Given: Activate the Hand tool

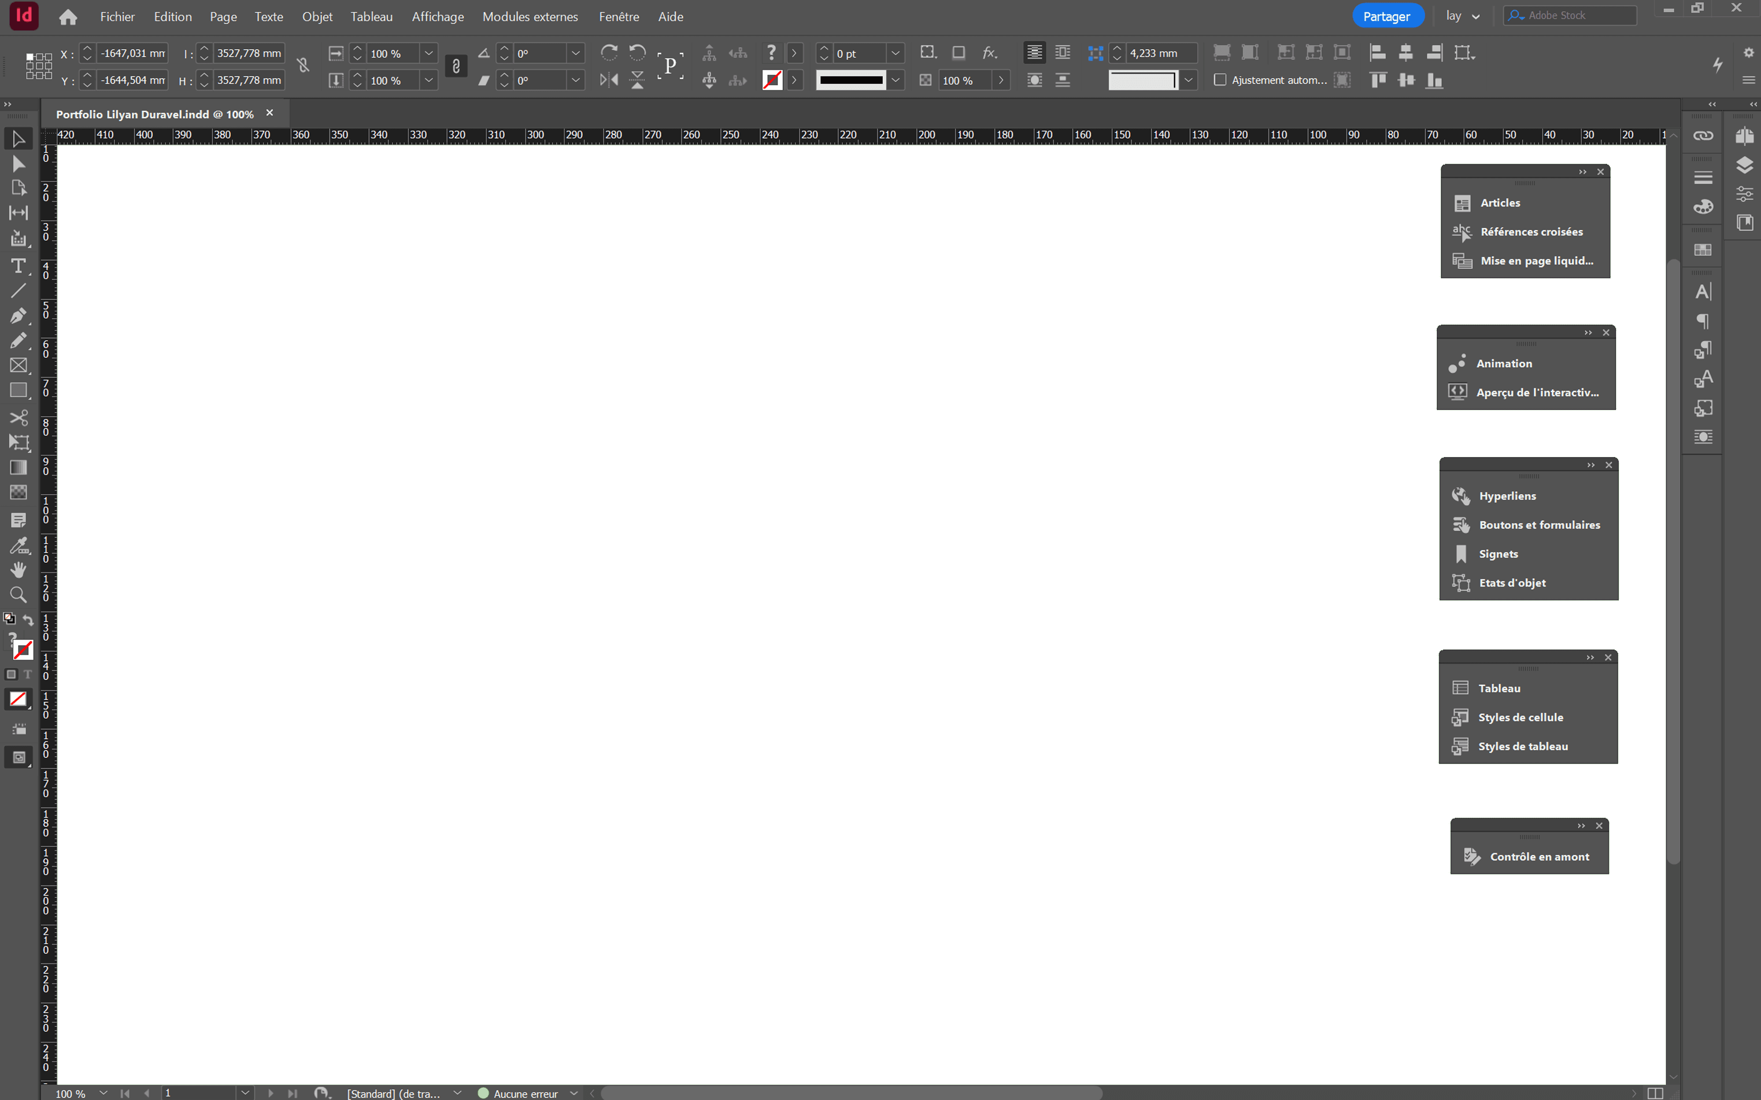Looking at the screenshot, I should pos(18,570).
